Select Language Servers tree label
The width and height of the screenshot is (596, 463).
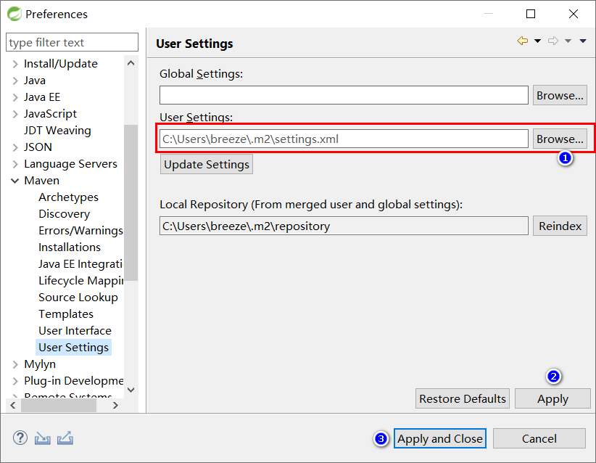[x=71, y=164]
